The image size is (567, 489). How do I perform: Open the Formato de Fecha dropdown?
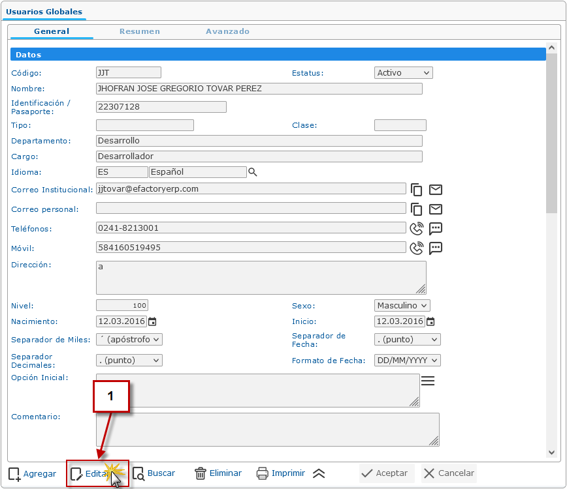pyautogui.click(x=407, y=361)
